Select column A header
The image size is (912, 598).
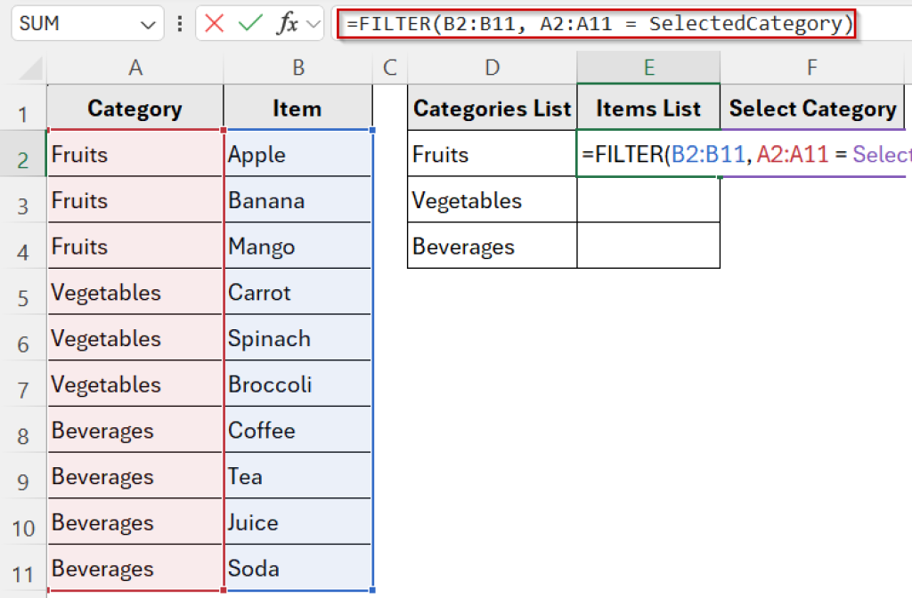134,68
